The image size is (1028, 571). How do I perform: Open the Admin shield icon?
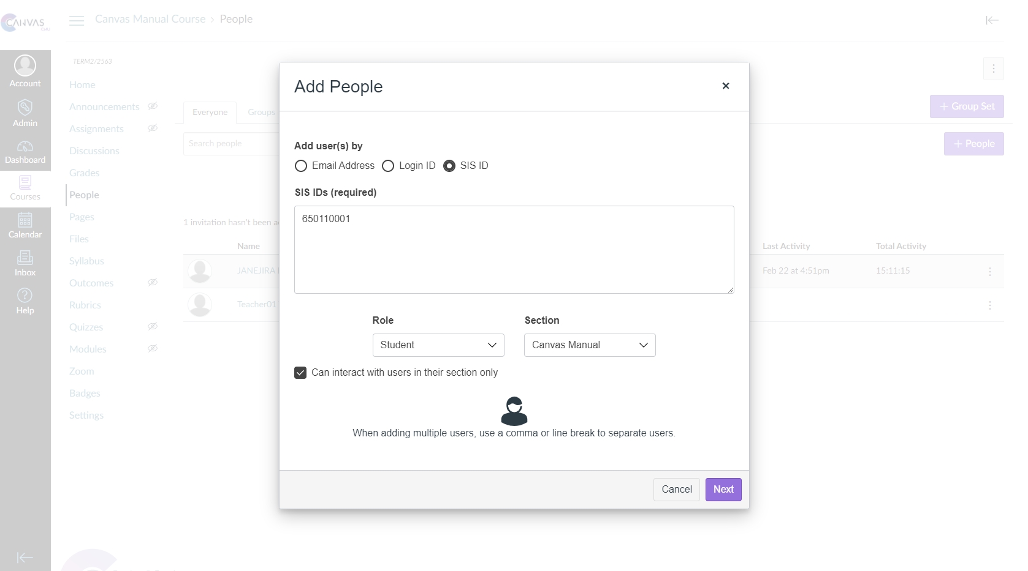point(25,108)
